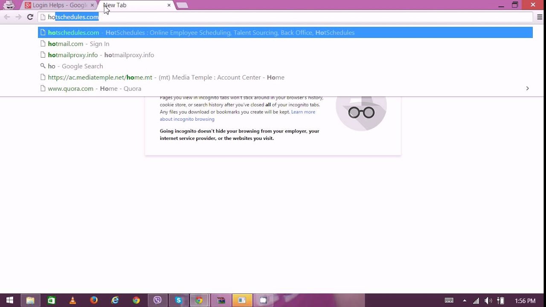Open clock showing 1:56 PM
This screenshot has width=546, height=307.
pyautogui.click(x=525, y=301)
